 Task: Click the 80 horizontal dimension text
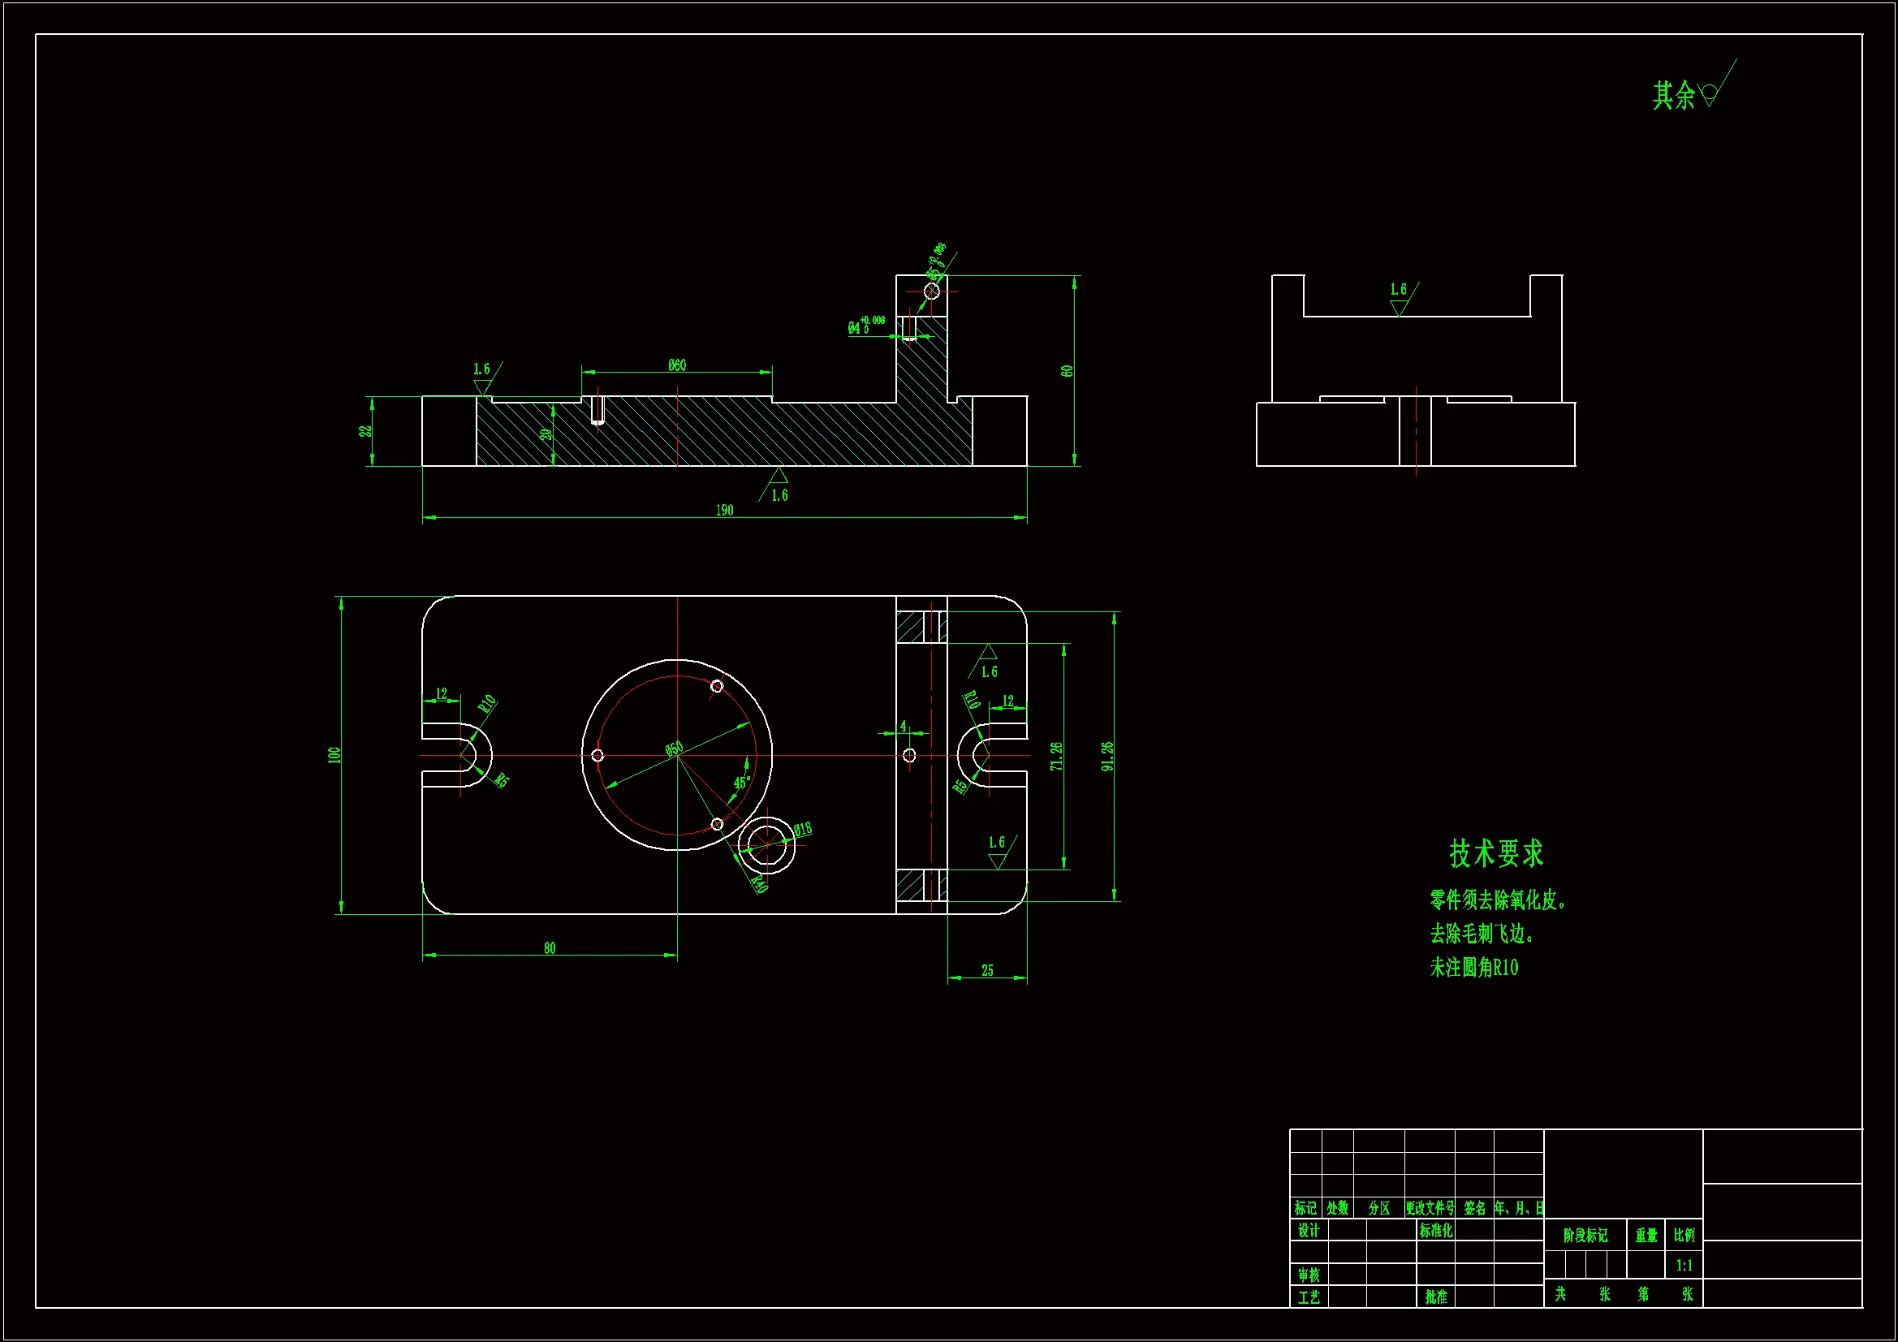[550, 948]
